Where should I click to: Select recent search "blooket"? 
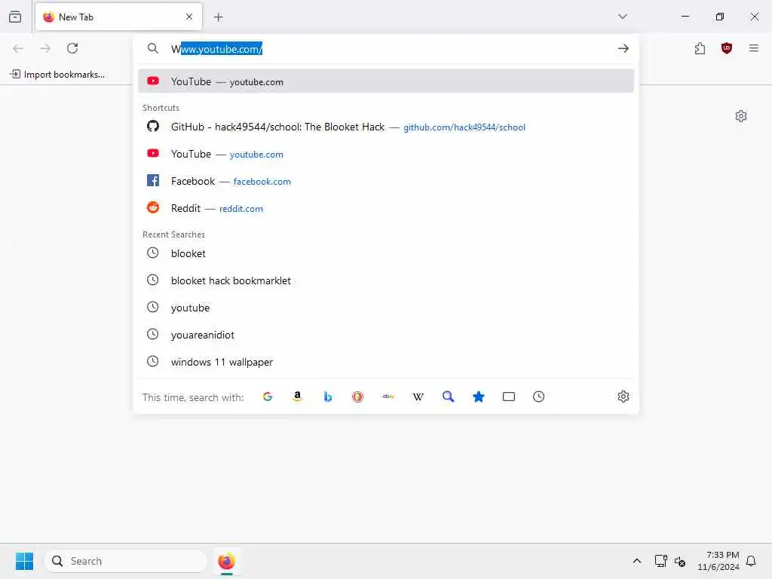(x=386, y=253)
